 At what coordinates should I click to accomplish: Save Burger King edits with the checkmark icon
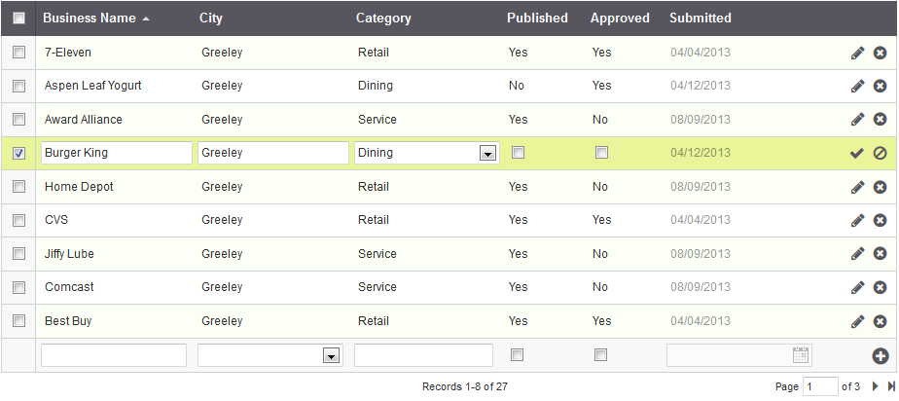pos(857,153)
